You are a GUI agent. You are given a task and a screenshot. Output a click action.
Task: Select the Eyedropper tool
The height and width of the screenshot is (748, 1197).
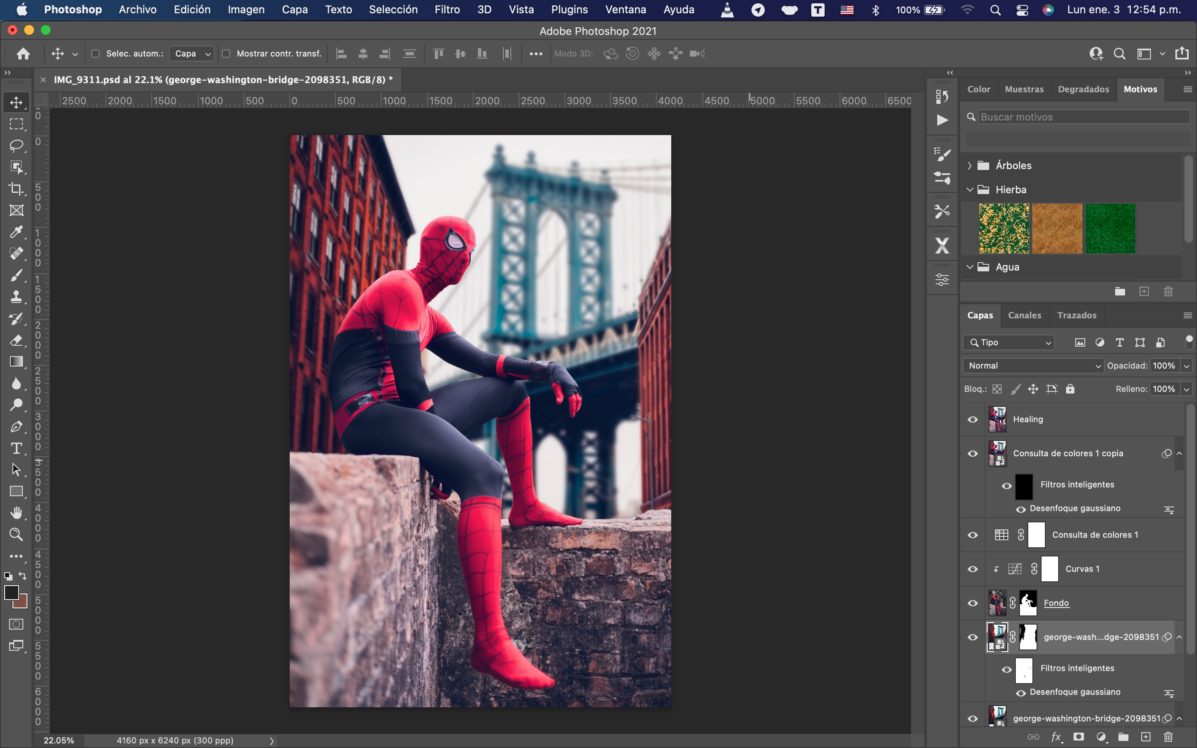[16, 232]
